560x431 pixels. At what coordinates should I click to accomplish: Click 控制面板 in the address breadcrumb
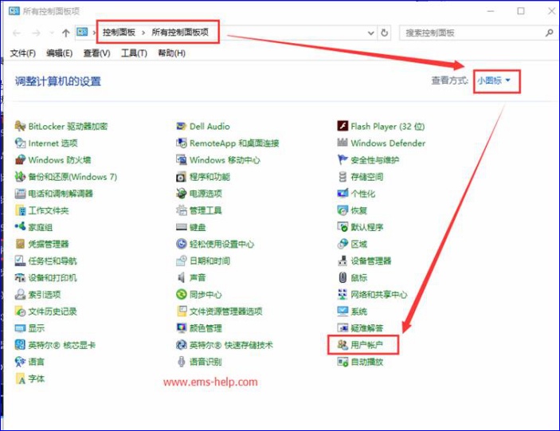tap(119, 33)
